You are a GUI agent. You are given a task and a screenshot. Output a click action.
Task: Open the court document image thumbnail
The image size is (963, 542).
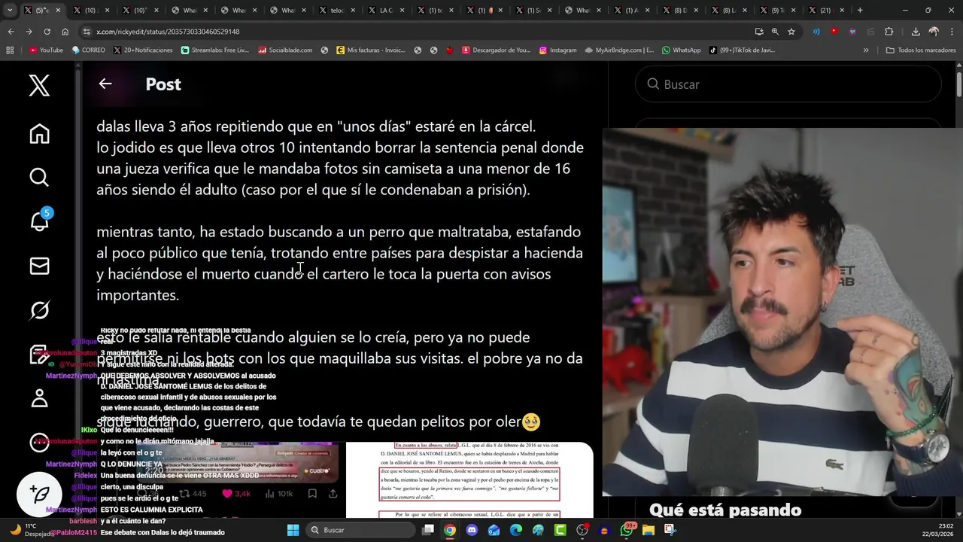point(469,480)
